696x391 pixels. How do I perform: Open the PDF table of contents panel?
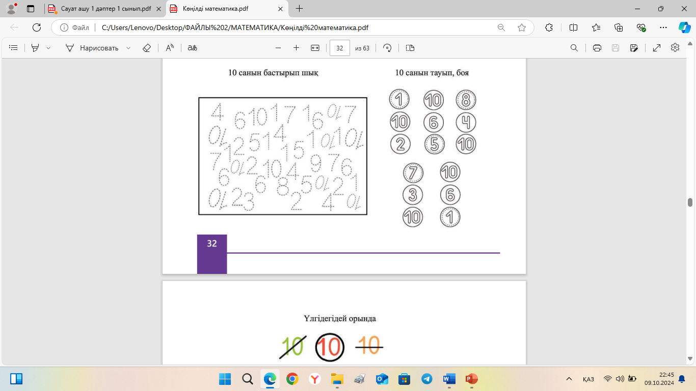(14, 48)
